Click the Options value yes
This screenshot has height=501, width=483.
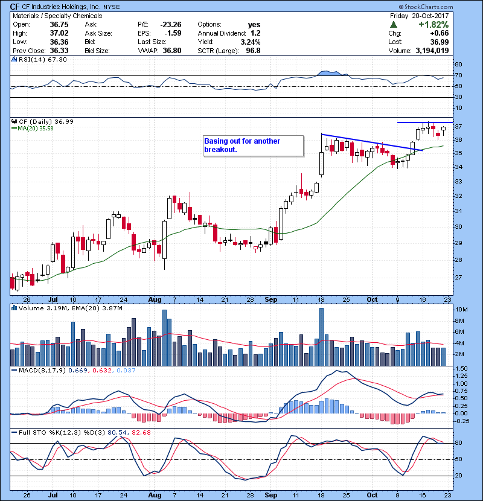[254, 25]
